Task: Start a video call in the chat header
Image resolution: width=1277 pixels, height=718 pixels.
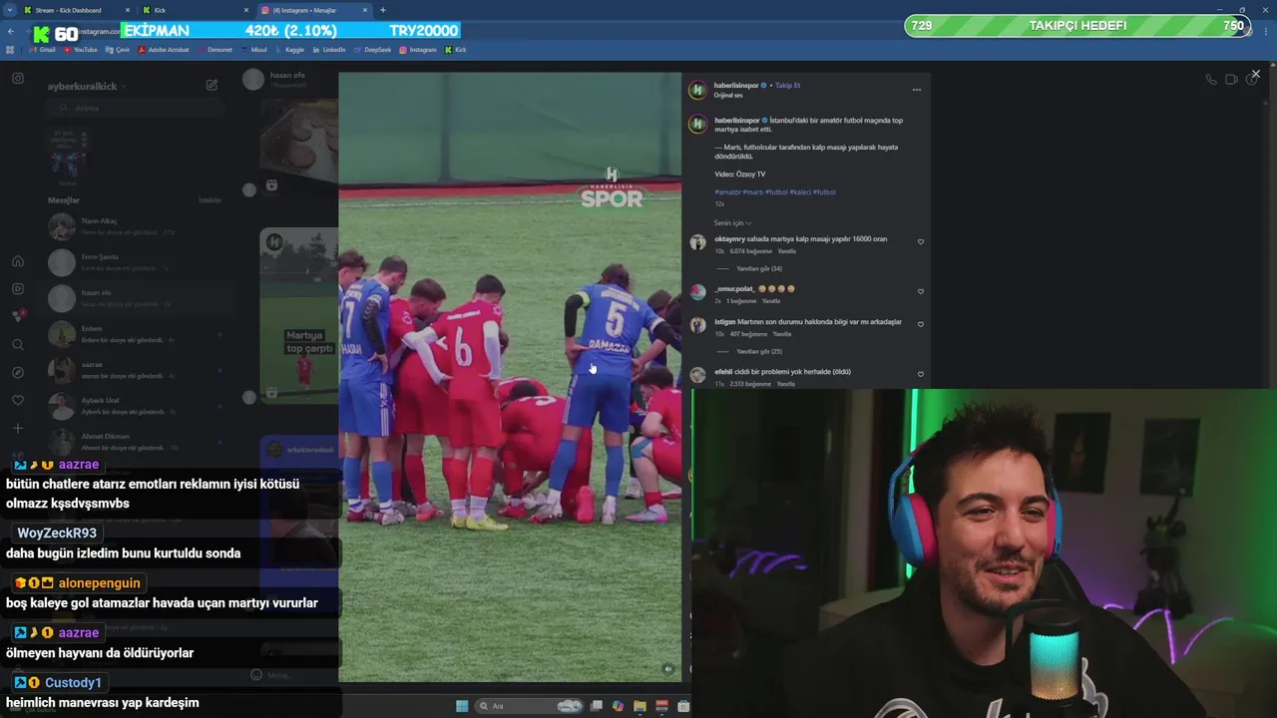Action: (x=1232, y=80)
